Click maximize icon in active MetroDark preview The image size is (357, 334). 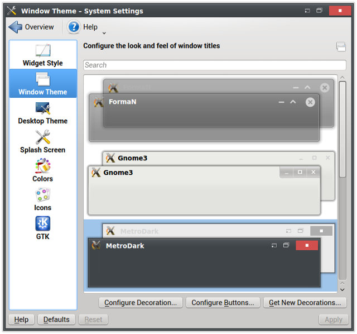[286, 245]
